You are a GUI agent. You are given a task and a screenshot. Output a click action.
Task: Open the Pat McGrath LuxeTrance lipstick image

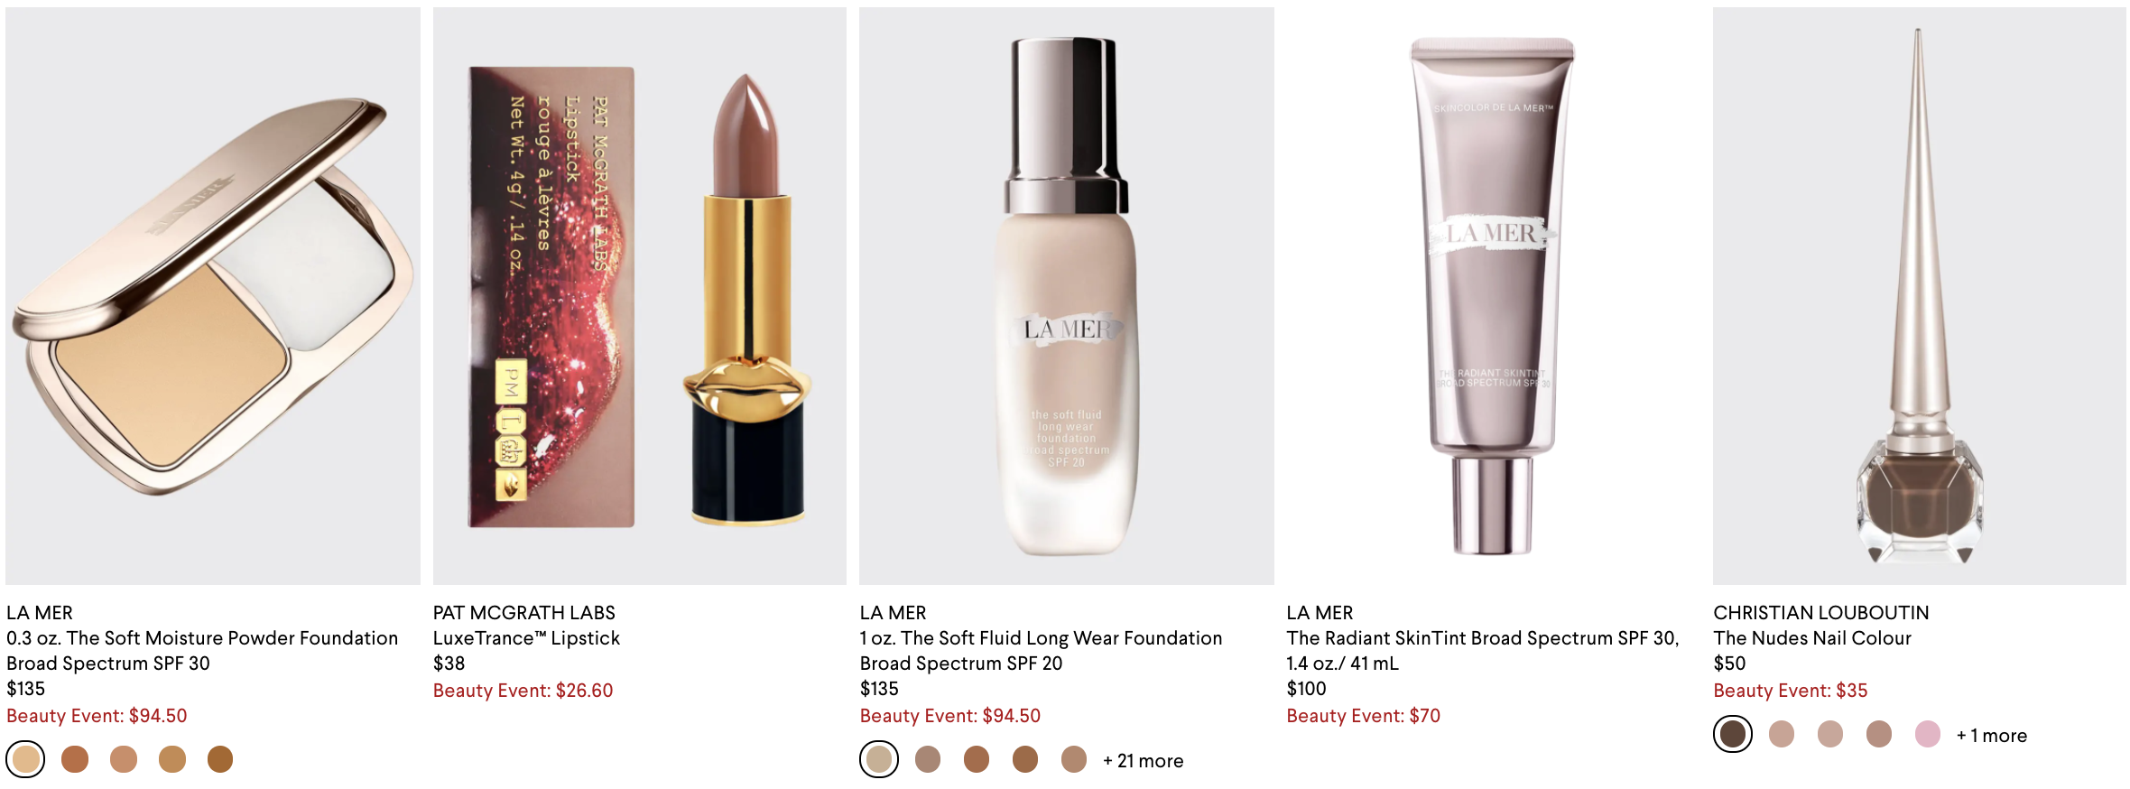click(640, 296)
